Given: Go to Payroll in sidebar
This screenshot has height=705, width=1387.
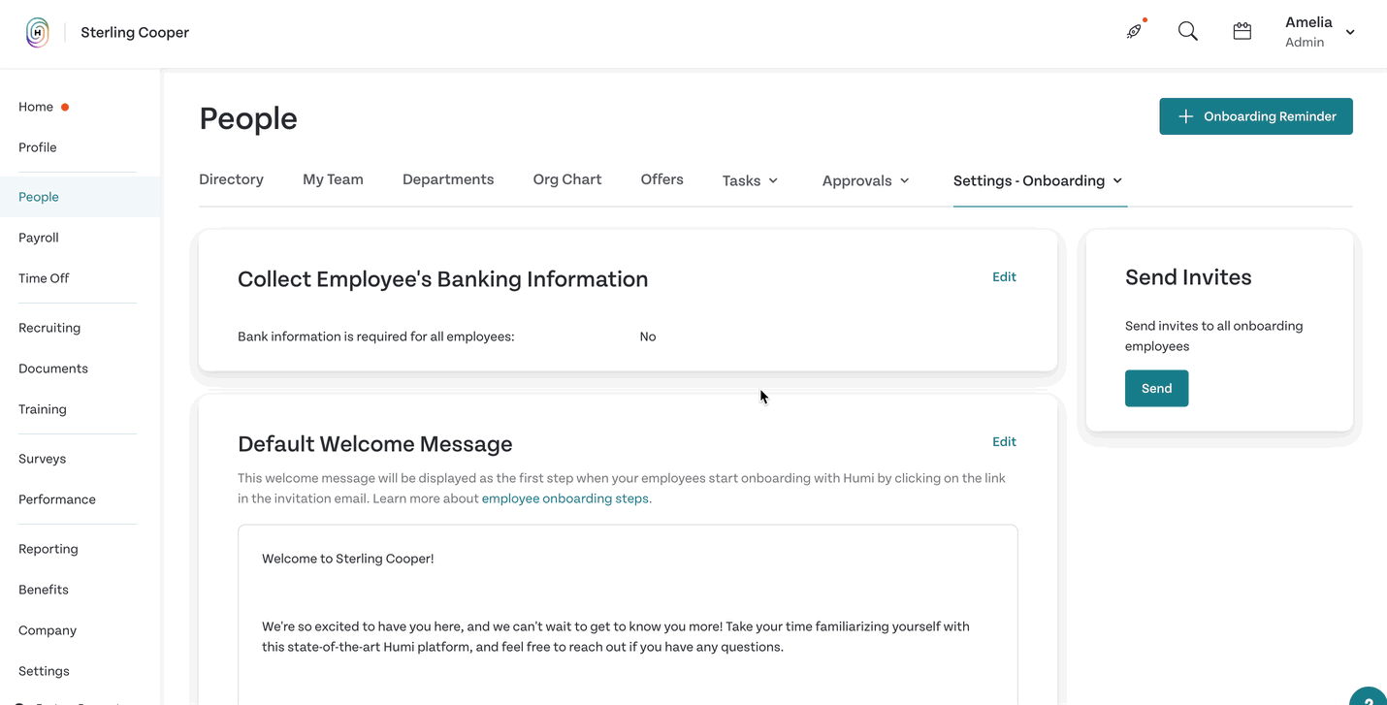Looking at the screenshot, I should (x=39, y=238).
